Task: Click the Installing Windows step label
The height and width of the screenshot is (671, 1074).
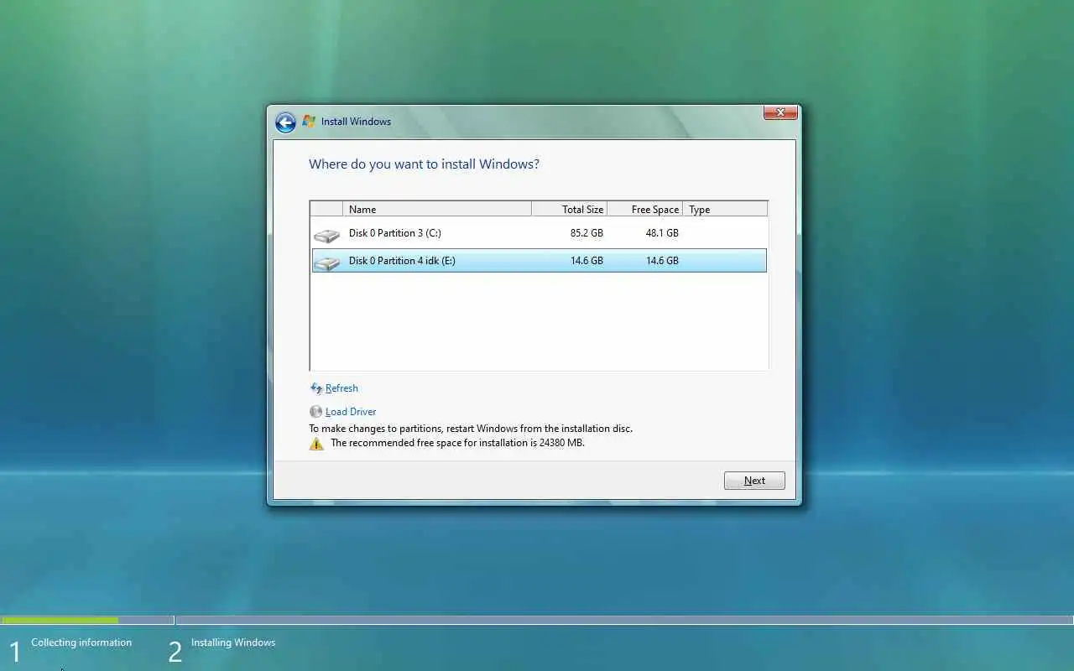Action: (x=233, y=642)
